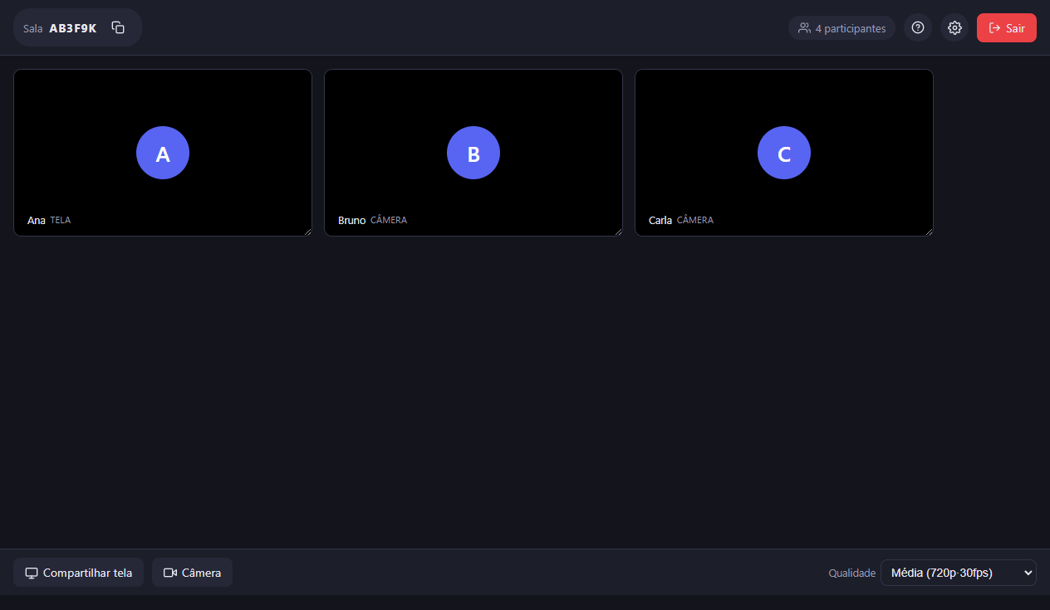Open the Qualidade dropdown Média (720p·30fps)

coord(959,573)
